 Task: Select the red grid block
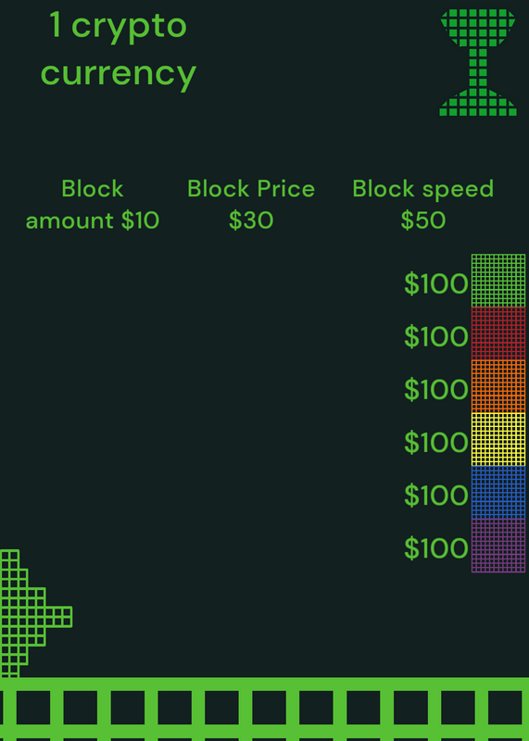(498, 333)
